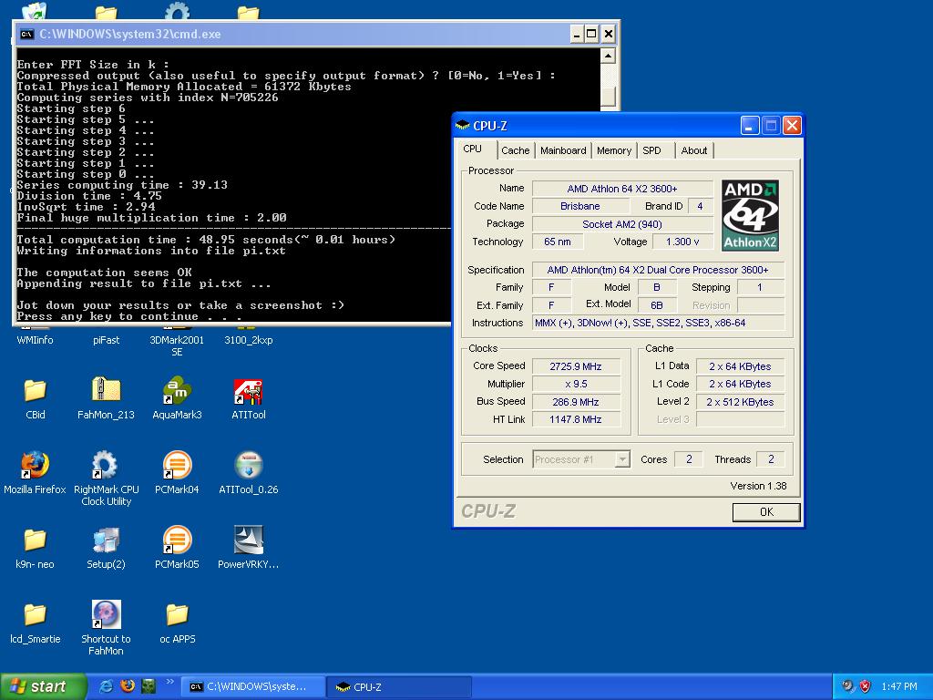Open the piFast desktop icon
The height and width of the screenshot is (700, 933).
point(106,340)
